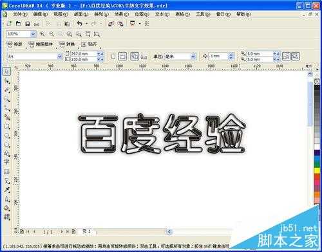Pick the red palette swatch

coord(317,176)
